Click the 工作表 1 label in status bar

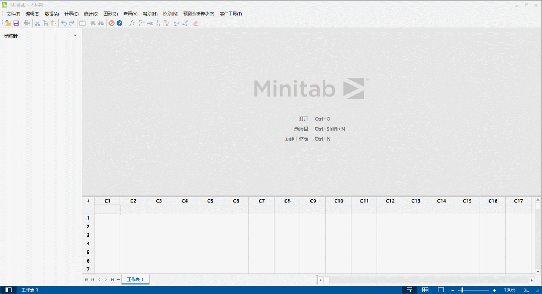[x=30, y=290]
